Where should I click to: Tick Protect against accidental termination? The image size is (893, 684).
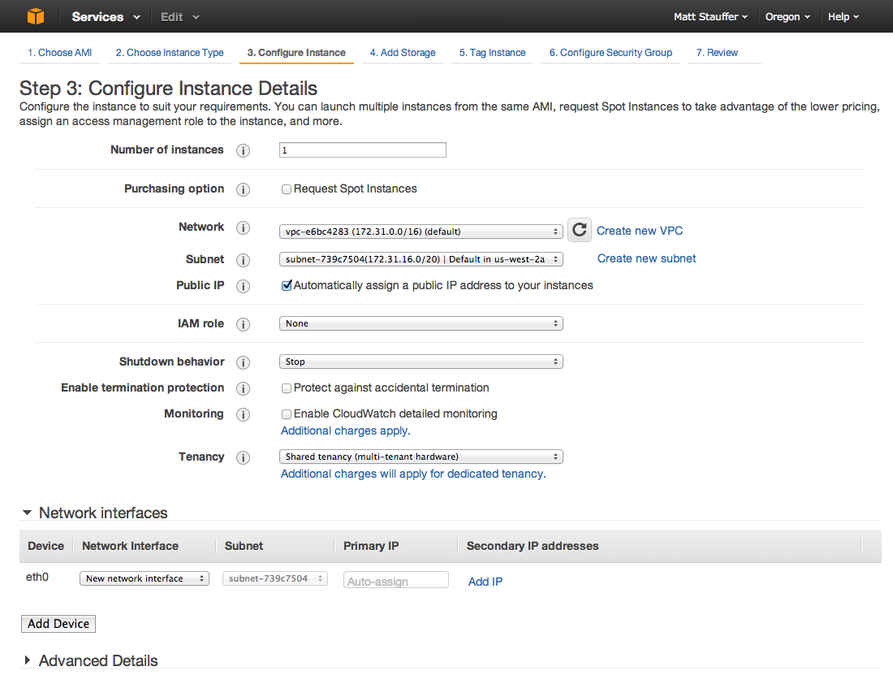pyautogui.click(x=287, y=388)
